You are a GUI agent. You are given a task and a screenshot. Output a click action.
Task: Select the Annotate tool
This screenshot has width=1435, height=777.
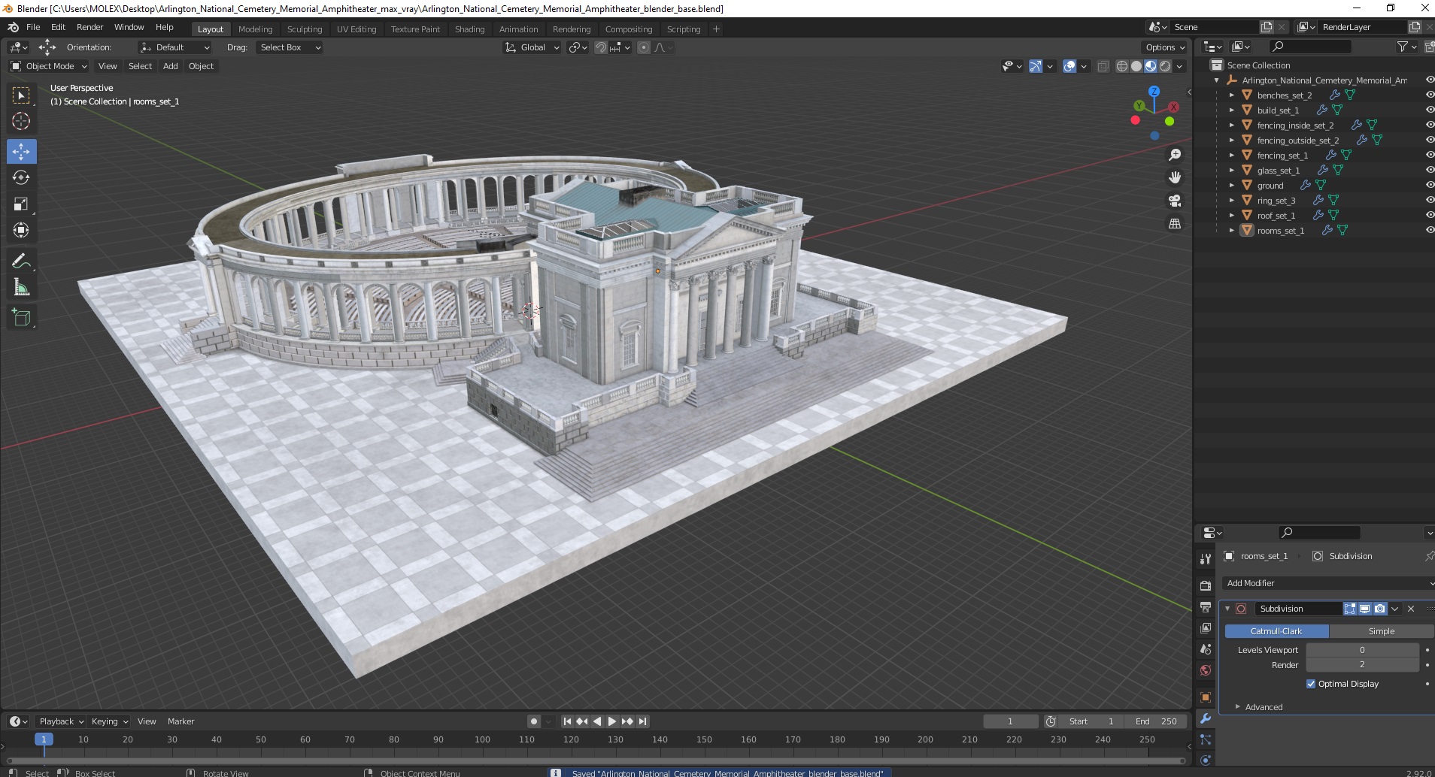click(21, 262)
